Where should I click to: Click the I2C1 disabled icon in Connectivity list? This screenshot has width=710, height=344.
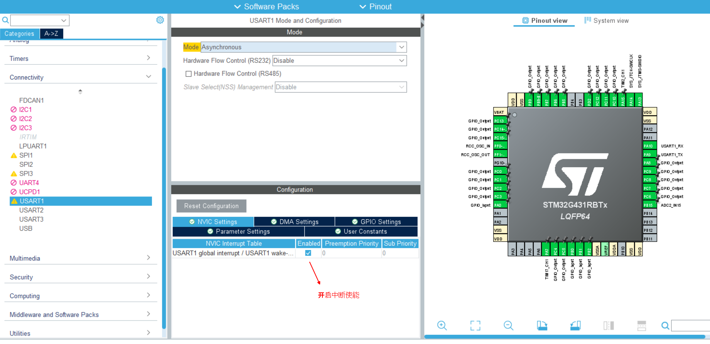point(13,109)
